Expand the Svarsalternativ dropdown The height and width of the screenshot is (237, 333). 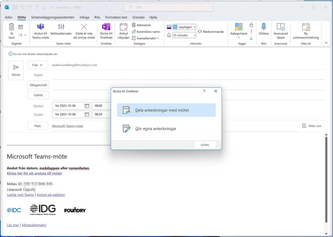pos(158,38)
